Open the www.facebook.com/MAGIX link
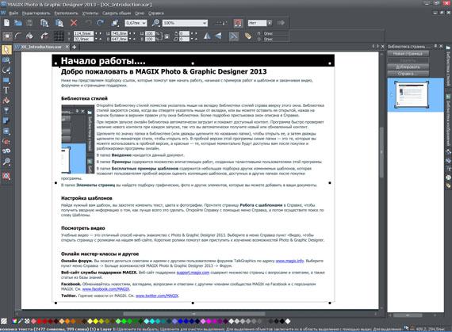Image resolution: width=452 pixels, height=332 pixels. pyautogui.click(x=105, y=288)
